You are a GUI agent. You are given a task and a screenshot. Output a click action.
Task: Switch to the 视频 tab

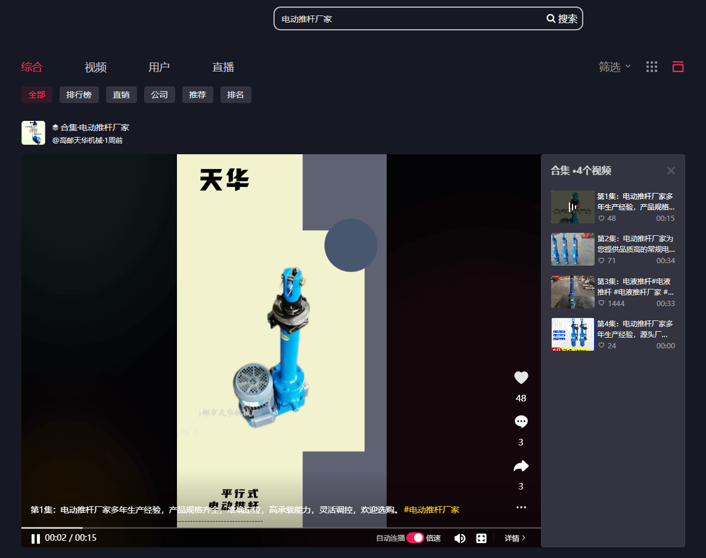pyautogui.click(x=95, y=67)
